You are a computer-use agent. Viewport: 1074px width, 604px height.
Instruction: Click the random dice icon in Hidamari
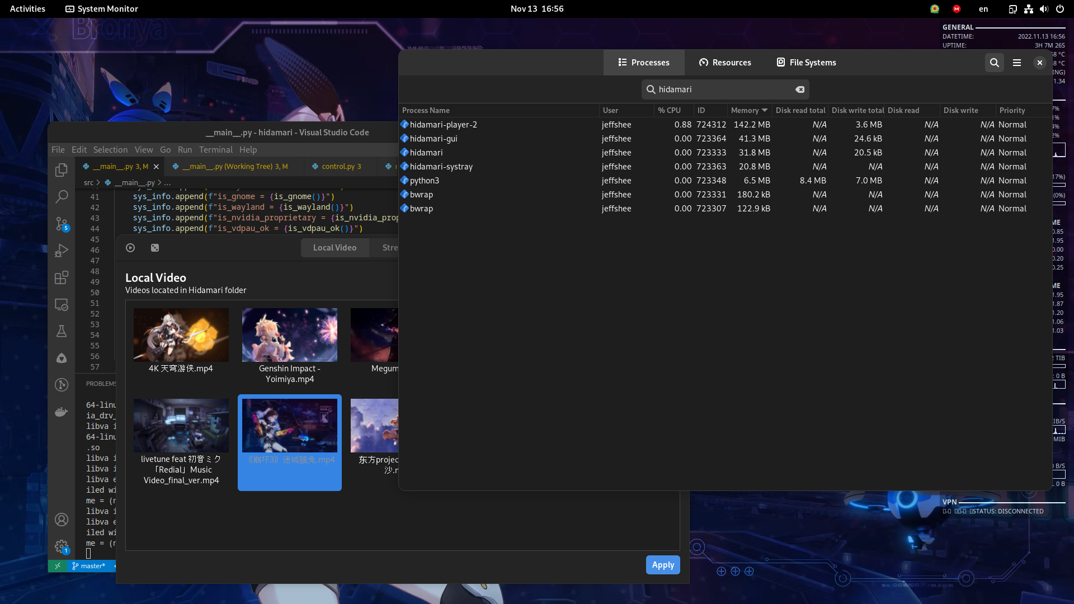[155, 248]
